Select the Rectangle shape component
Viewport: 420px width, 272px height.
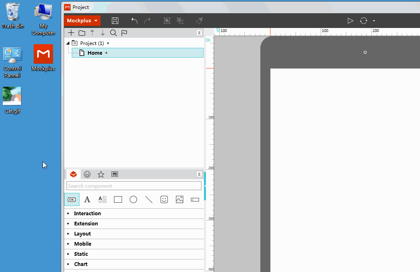pyautogui.click(x=118, y=199)
